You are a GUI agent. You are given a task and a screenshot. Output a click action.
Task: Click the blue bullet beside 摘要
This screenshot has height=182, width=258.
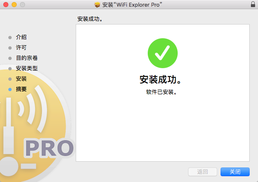[10, 89]
